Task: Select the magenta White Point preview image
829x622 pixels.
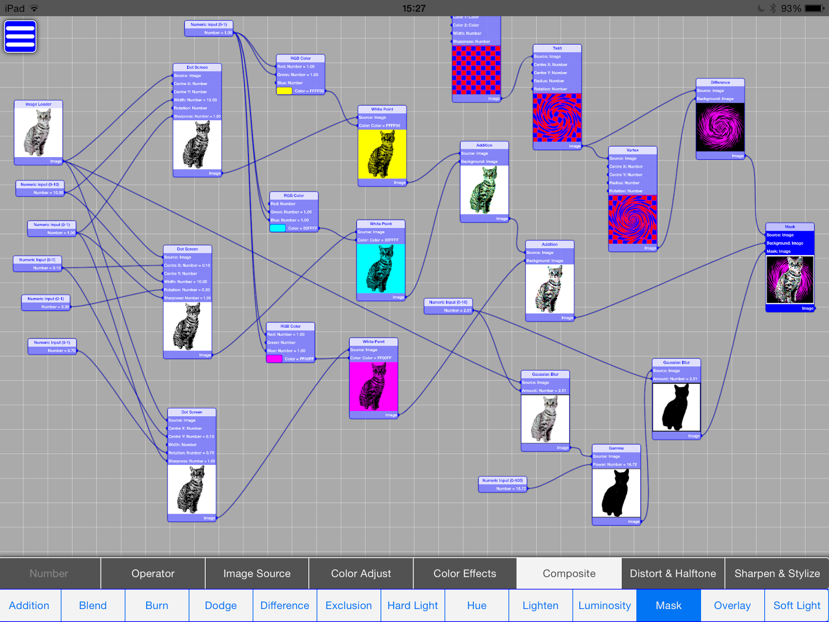Action: [374, 387]
